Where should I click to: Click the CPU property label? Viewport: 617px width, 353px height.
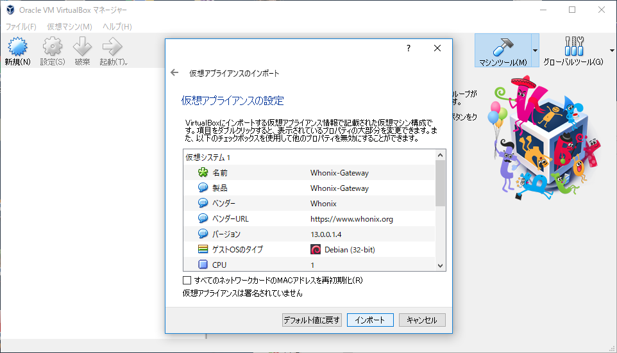pos(219,265)
